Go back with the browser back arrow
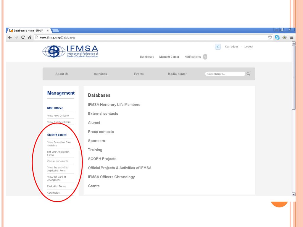The height and width of the screenshot is (227, 303). (x=10, y=38)
